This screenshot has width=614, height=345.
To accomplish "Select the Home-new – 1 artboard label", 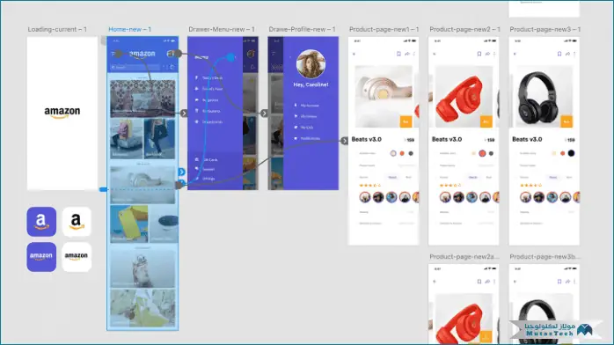I will [129, 29].
